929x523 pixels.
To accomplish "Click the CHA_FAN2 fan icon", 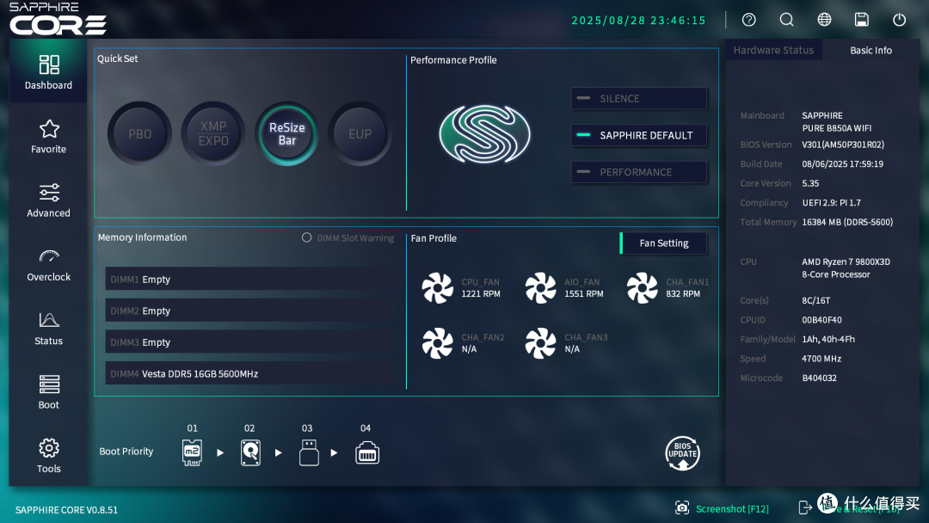I will point(437,343).
